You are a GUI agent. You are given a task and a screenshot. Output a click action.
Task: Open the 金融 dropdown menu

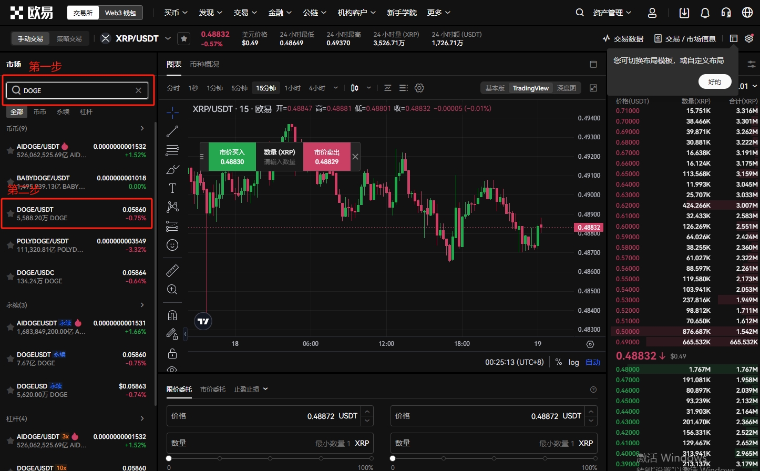pos(280,13)
